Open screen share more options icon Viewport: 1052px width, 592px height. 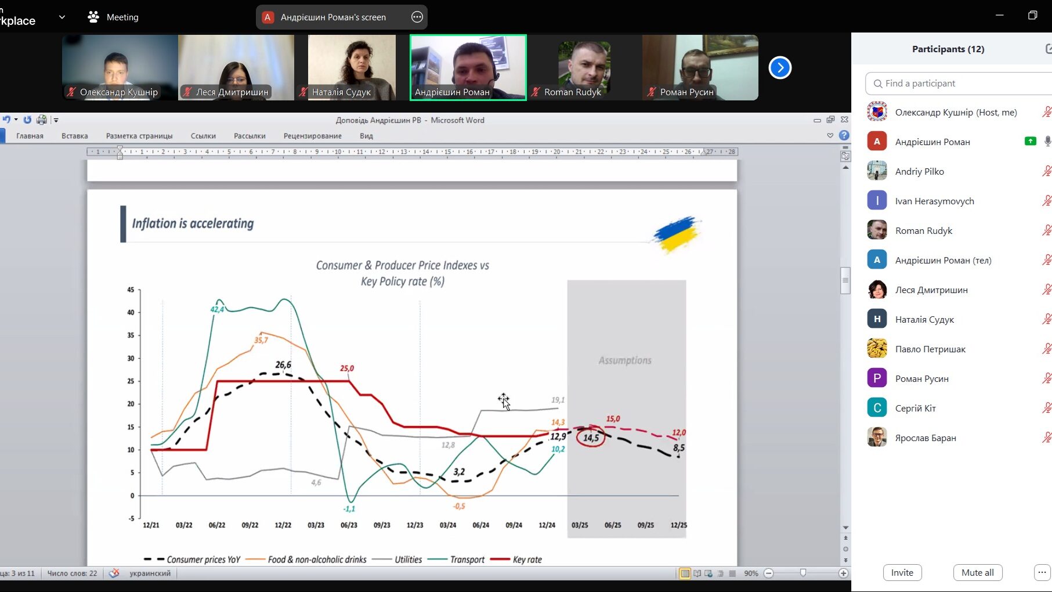click(417, 17)
